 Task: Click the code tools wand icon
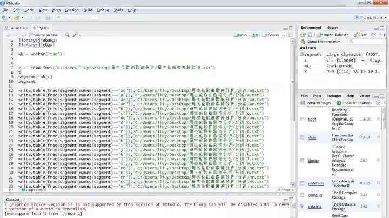(x=75, y=35)
